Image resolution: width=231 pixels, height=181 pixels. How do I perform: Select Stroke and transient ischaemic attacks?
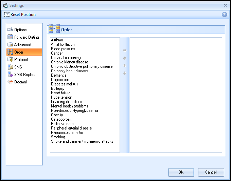pos(82,141)
